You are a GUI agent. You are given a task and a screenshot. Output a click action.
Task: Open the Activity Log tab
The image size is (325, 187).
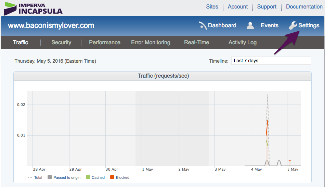coord(242,43)
